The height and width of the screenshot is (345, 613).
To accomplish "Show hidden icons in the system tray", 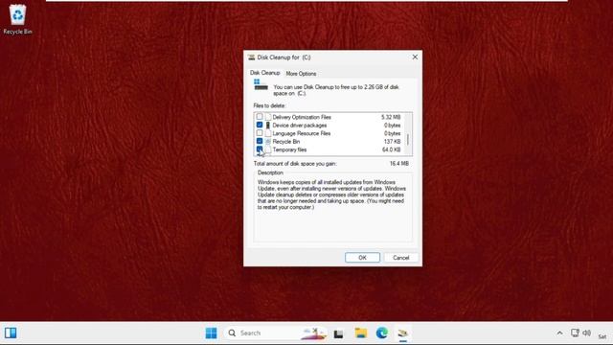I will 559,333.
